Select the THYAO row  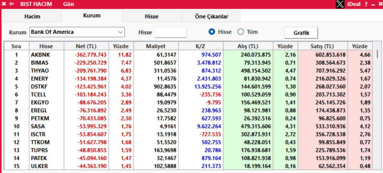pyautogui.click(x=188, y=71)
